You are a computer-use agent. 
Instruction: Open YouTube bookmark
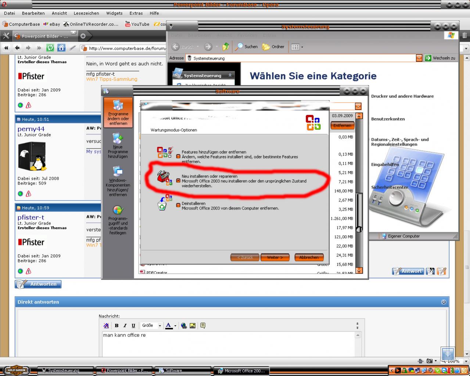pyautogui.click(x=137, y=24)
